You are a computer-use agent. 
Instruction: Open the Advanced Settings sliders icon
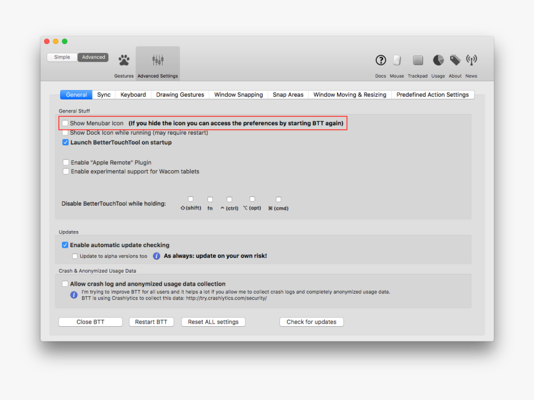[158, 61]
